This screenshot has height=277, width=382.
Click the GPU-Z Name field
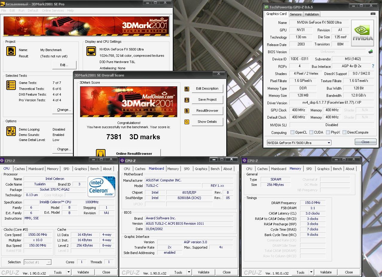coord(319,22)
